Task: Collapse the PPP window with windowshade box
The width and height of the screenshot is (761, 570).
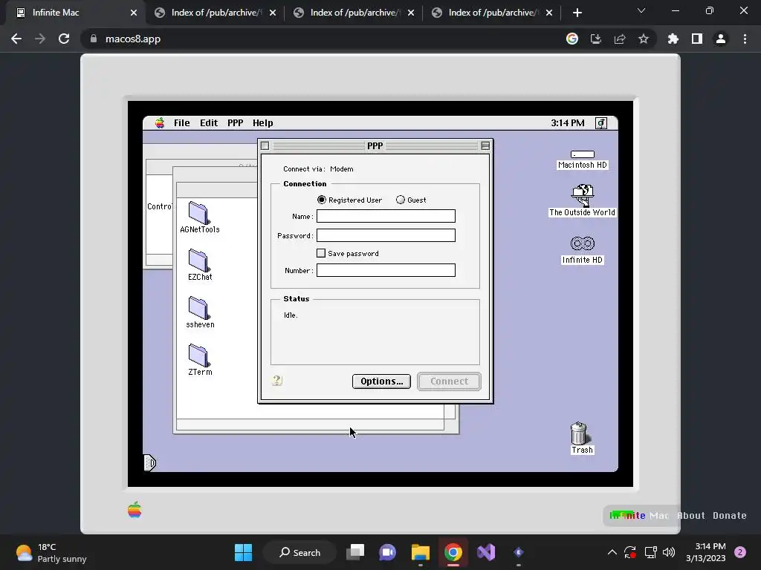Action: 485,145
